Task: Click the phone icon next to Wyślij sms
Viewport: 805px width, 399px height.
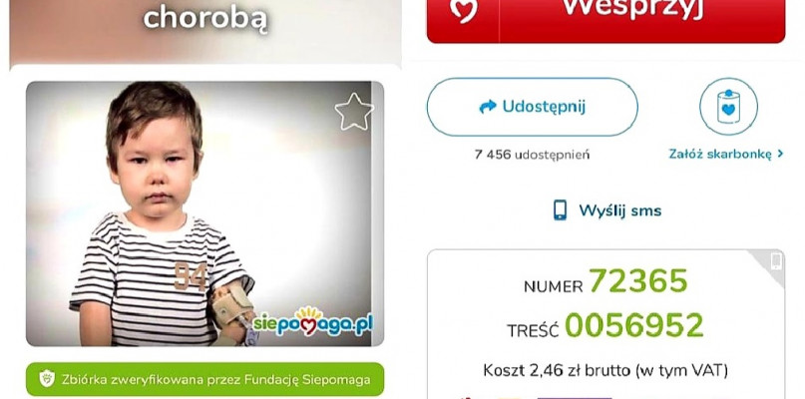Action: point(561,210)
